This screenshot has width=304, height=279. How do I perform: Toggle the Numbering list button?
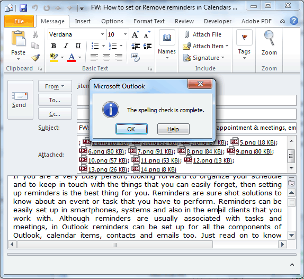pyautogui.click(x=113, y=46)
